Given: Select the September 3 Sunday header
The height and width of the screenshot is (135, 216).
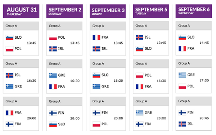Looking at the screenshot, I should point(108,11).
